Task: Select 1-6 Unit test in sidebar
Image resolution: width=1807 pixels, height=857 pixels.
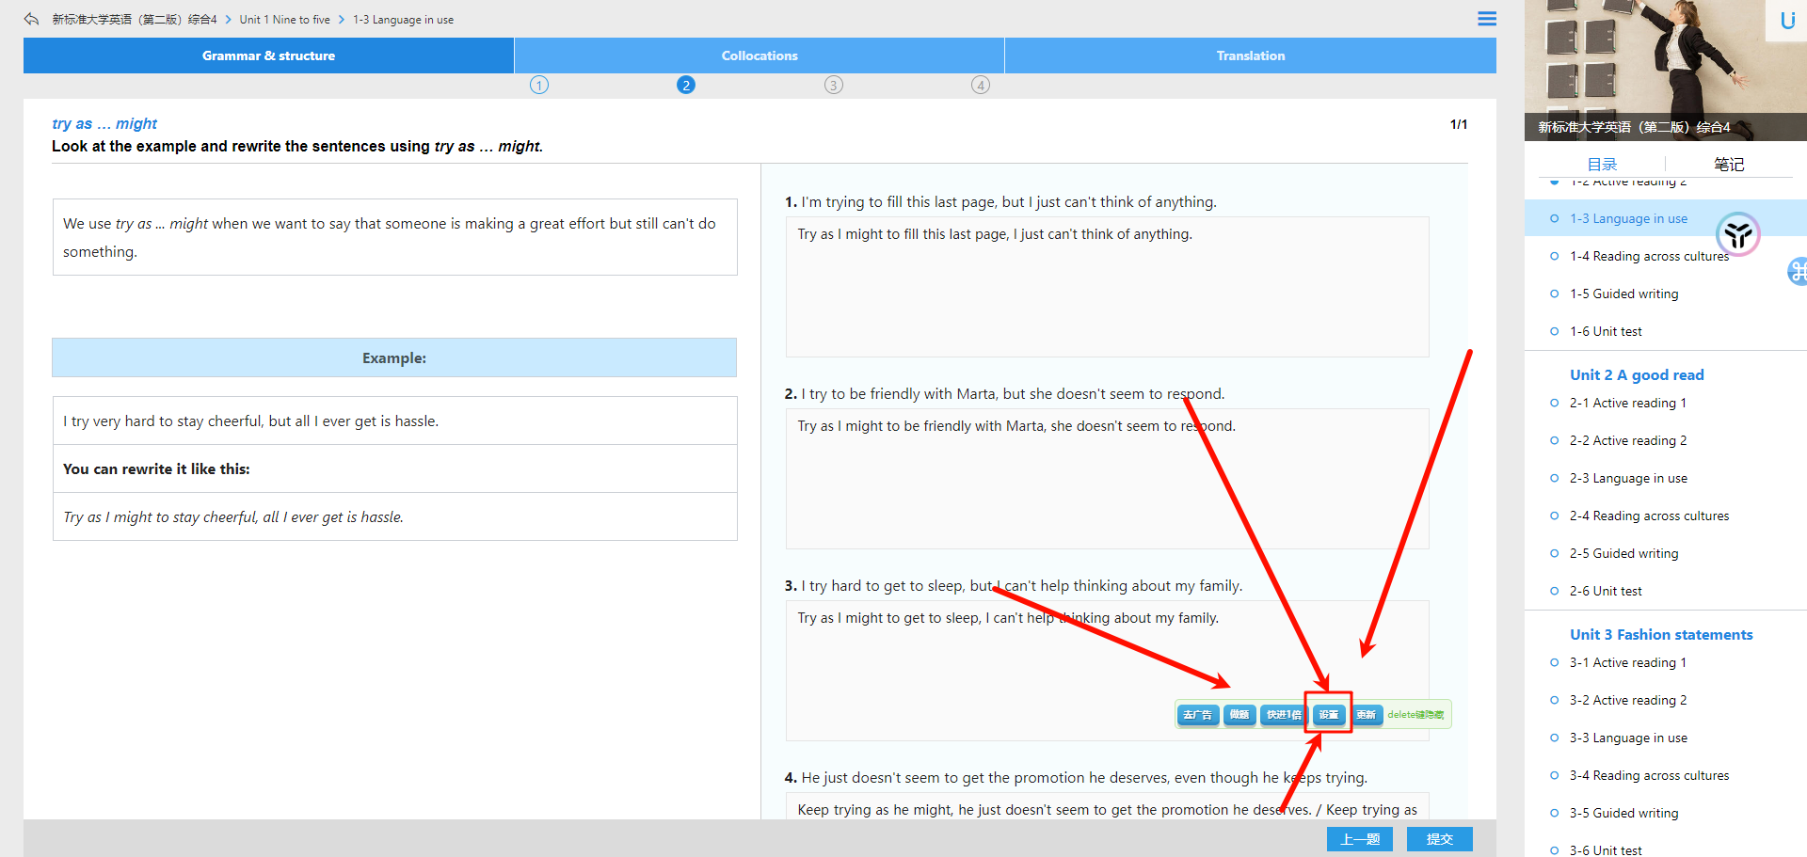Action: pyautogui.click(x=1605, y=331)
